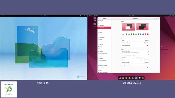Select the Dark style thumbnail
The image size is (175, 98).
pyautogui.click(x=142, y=27)
